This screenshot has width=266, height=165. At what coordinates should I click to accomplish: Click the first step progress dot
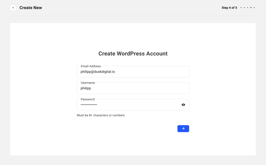click(241, 8)
